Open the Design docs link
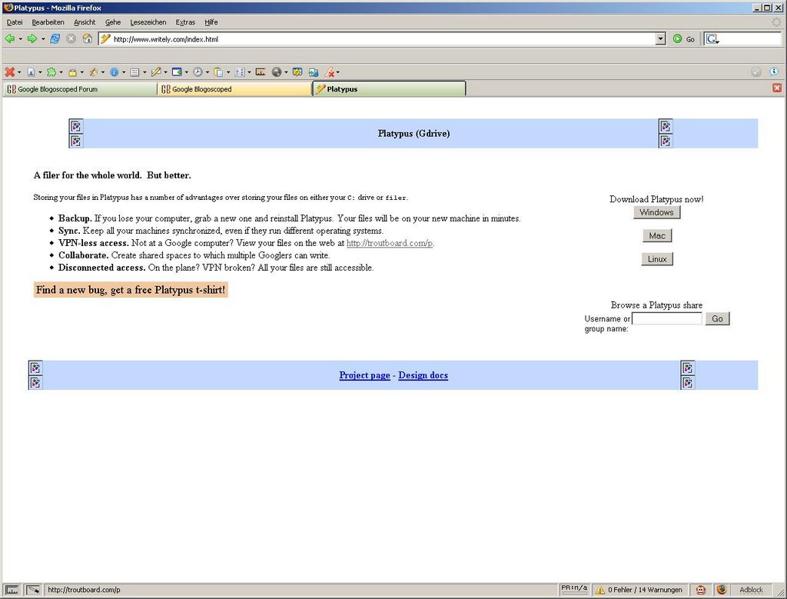 pyautogui.click(x=423, y=375)
